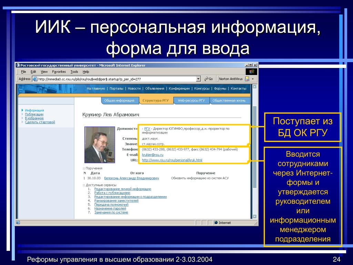Open the Tools menu
The image size is (353, 265).
[74, 72]
